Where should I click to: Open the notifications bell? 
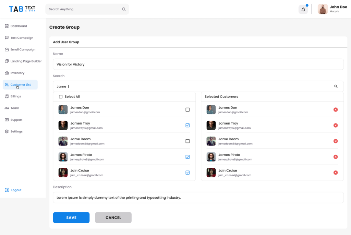coord(303,9)
